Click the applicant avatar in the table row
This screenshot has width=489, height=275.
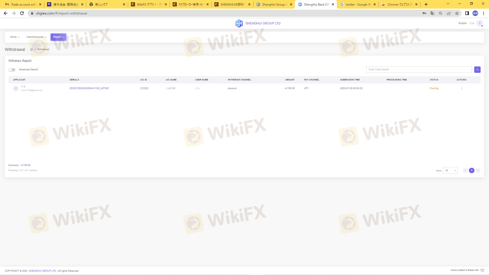(x=16, y=88)
